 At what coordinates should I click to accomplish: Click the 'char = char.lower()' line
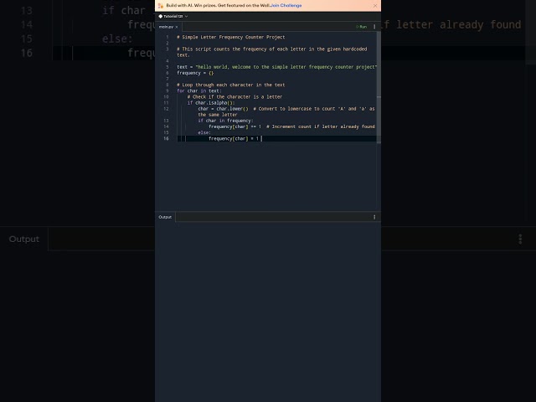[x=223, y=109]
